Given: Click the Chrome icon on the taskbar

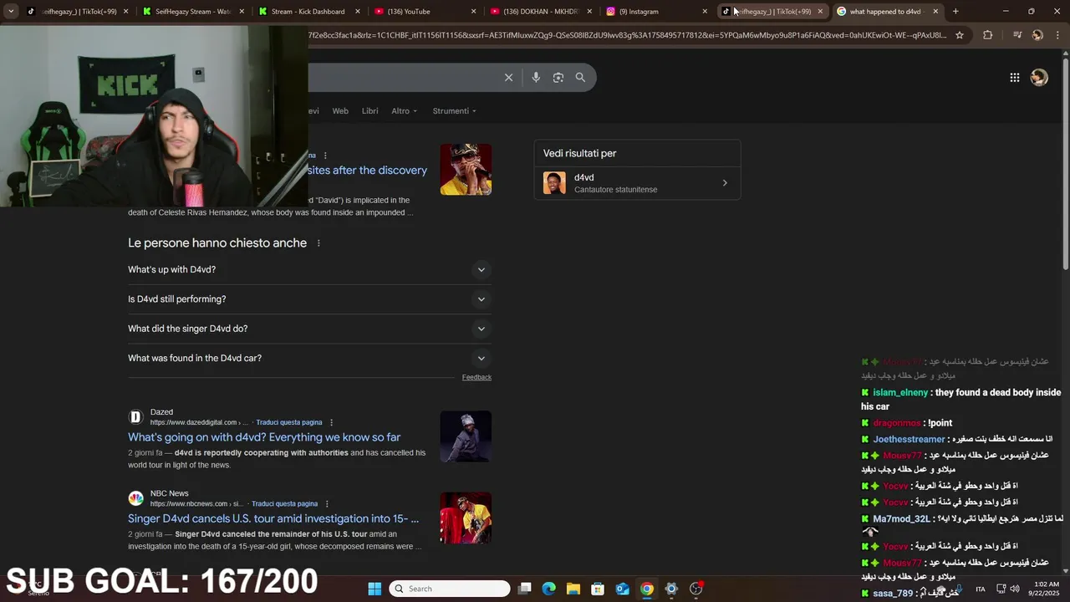Looking at the screenshot, I should [647, 589].
